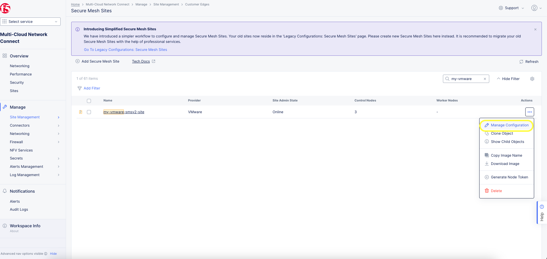The width and height of the screenshot is (547, 259).
Task: Check the select-all checkbox in the table header
Action: (89, 101)
